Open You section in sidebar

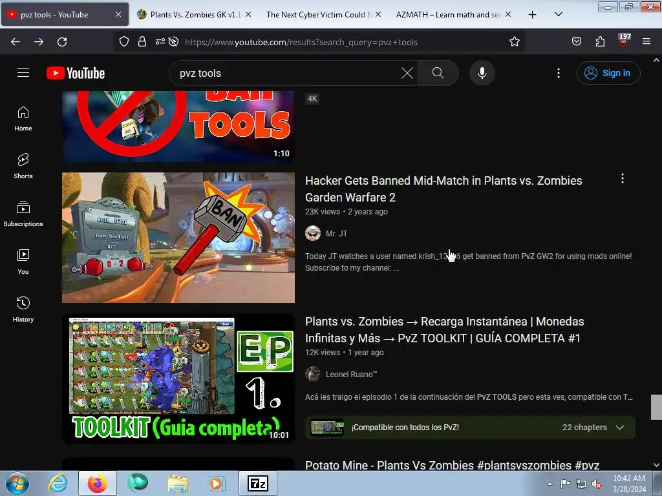point(23,262)
